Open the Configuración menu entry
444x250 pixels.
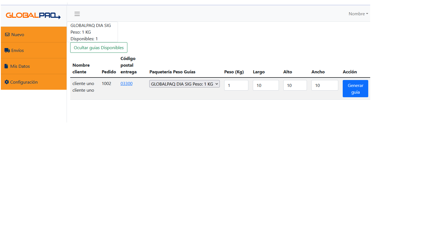click(x=24, y=82)
